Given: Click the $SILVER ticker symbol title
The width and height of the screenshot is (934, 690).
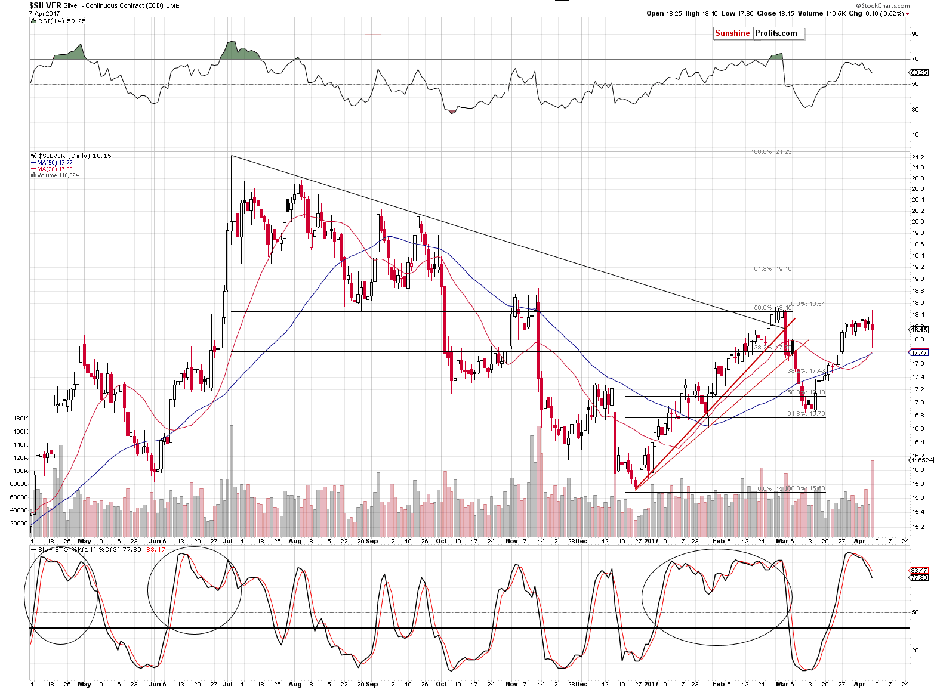Looking at the screenshot, I should [46, 5].
